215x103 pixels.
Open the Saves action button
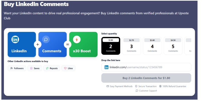(35, 68)
